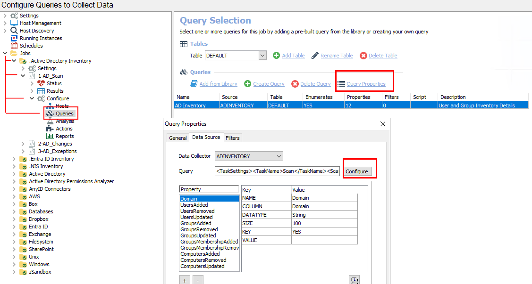Click the Query XML text field
The height and width of the screenshot is (284, 532).
click(x=277, y=171)
